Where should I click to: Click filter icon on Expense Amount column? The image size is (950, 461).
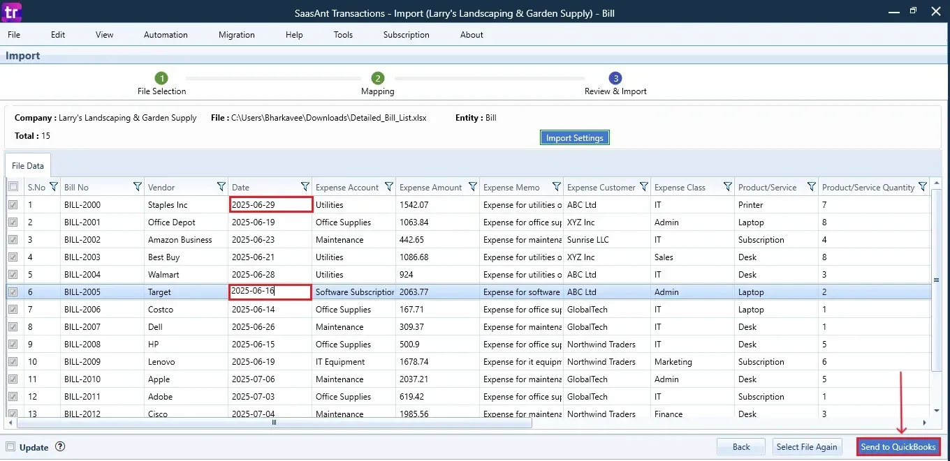coord(472,187)
